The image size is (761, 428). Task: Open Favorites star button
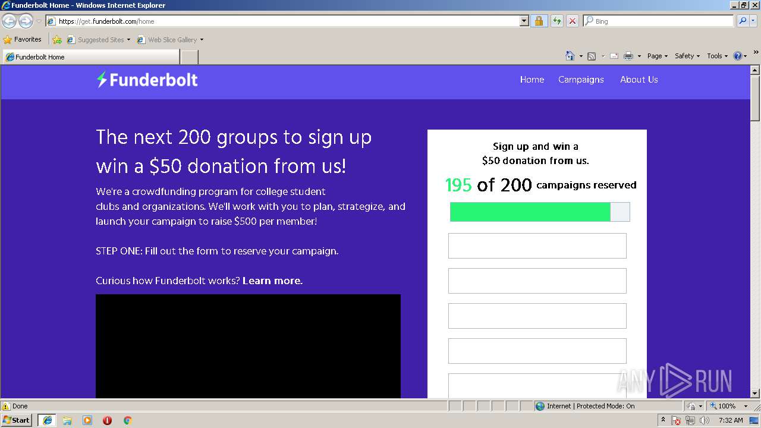pyautogui.click(x=23, y=39)
